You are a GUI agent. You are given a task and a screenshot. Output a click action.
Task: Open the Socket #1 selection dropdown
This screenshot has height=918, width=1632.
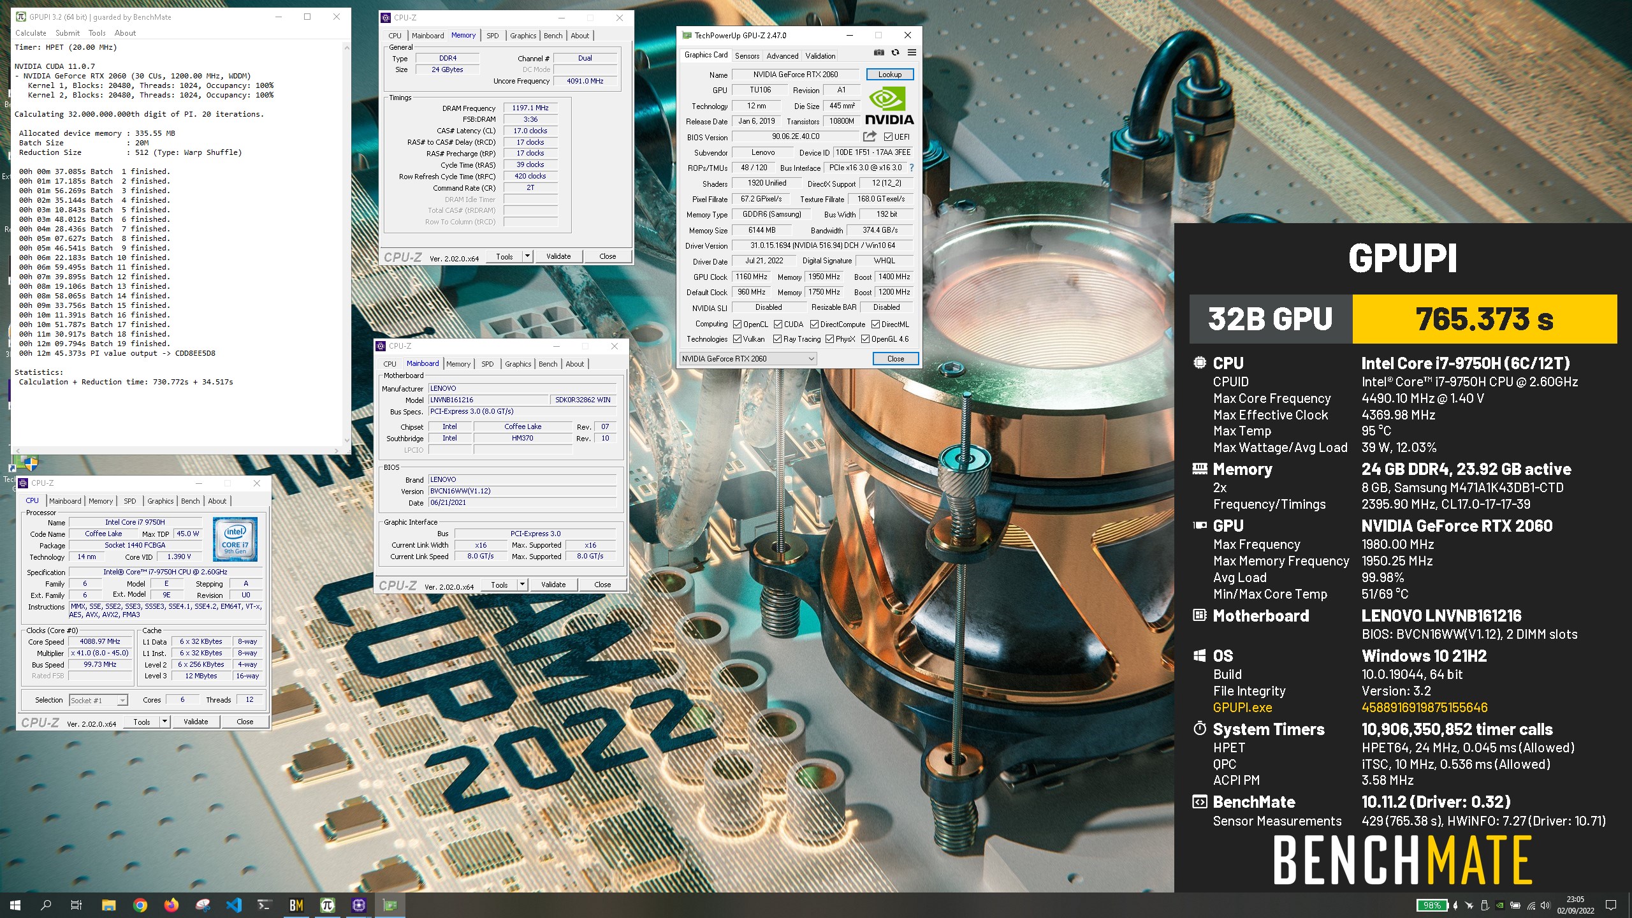(98, 700)
